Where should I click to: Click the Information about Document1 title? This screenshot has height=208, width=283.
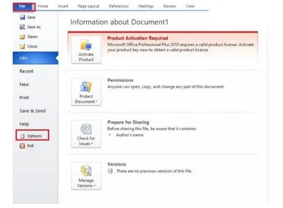[119, 22]
